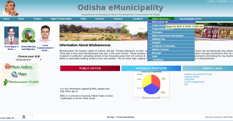Viewport: 233px width, 121px height.
Task: Click _Feedback in the navigation bar
Action: (x=137, y=19)
